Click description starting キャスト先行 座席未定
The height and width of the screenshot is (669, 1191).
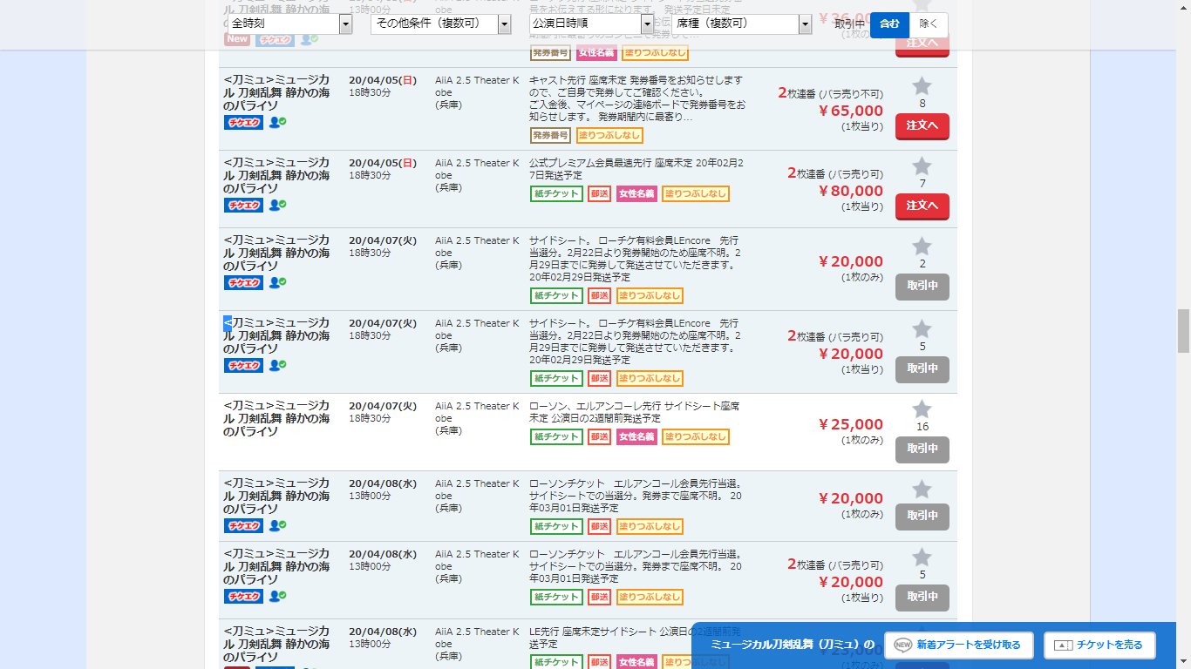tap(637, 98)
